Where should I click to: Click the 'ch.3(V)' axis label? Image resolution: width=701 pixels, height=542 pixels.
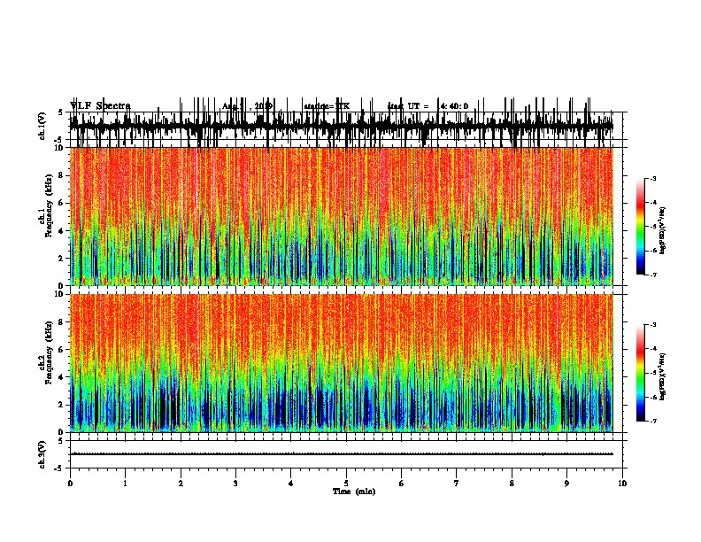[42, 454]
